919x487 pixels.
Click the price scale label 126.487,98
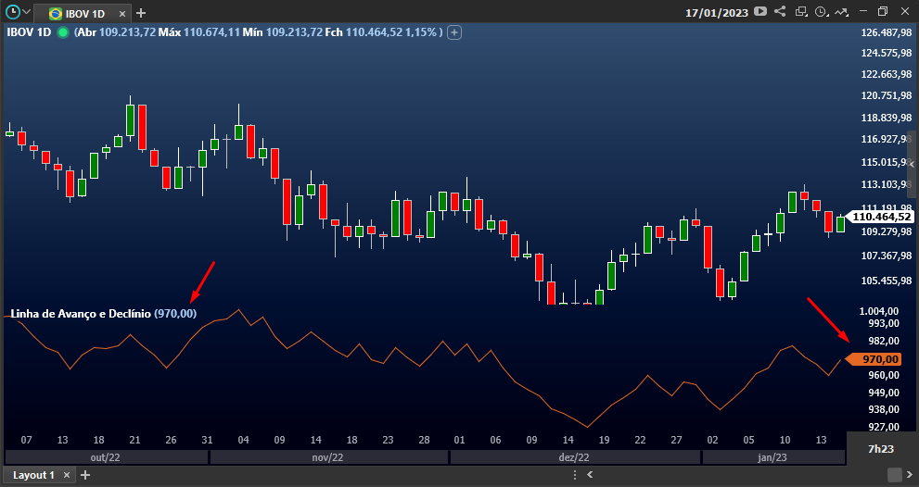(886, 32)
